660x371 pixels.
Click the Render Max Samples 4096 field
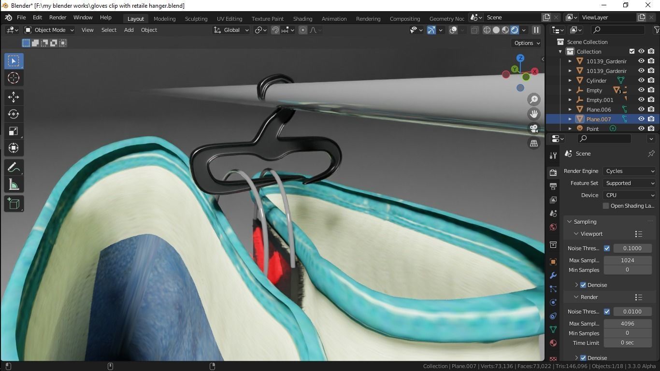[628, 324]
